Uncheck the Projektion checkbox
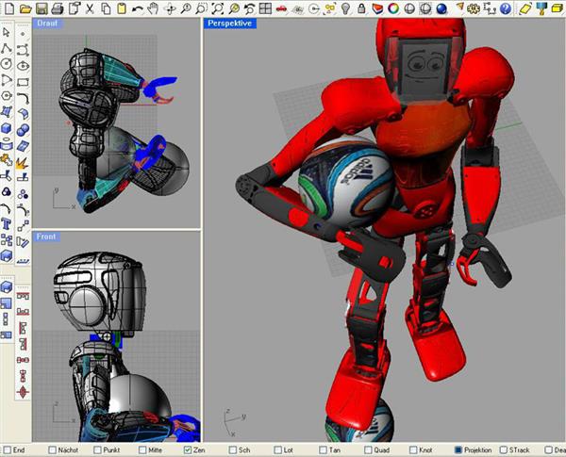Image resolution: width=566 pixels, height=457 pixels. click(x=458, y=450)
